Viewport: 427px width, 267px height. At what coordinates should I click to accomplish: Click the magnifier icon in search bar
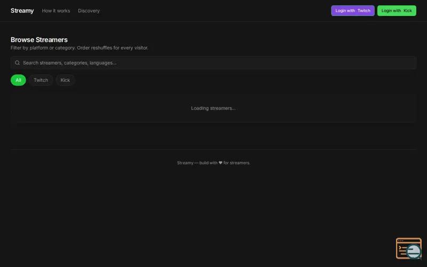[17, 62]
